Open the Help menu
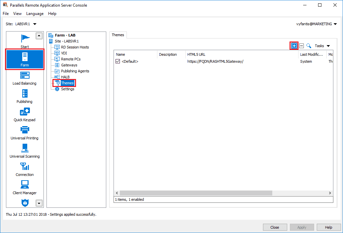343x233 pixels. [x=52, y=14]
